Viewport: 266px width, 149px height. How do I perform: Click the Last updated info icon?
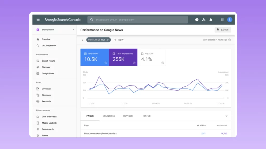click(x=230, y=40)
